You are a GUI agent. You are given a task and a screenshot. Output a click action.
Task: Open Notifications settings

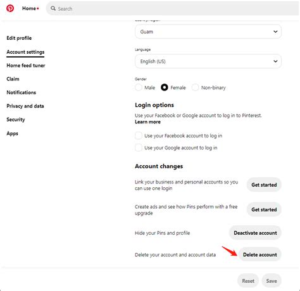[22, 92]
